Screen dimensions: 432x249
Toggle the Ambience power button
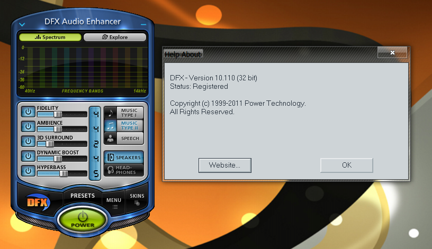point(28,126)
